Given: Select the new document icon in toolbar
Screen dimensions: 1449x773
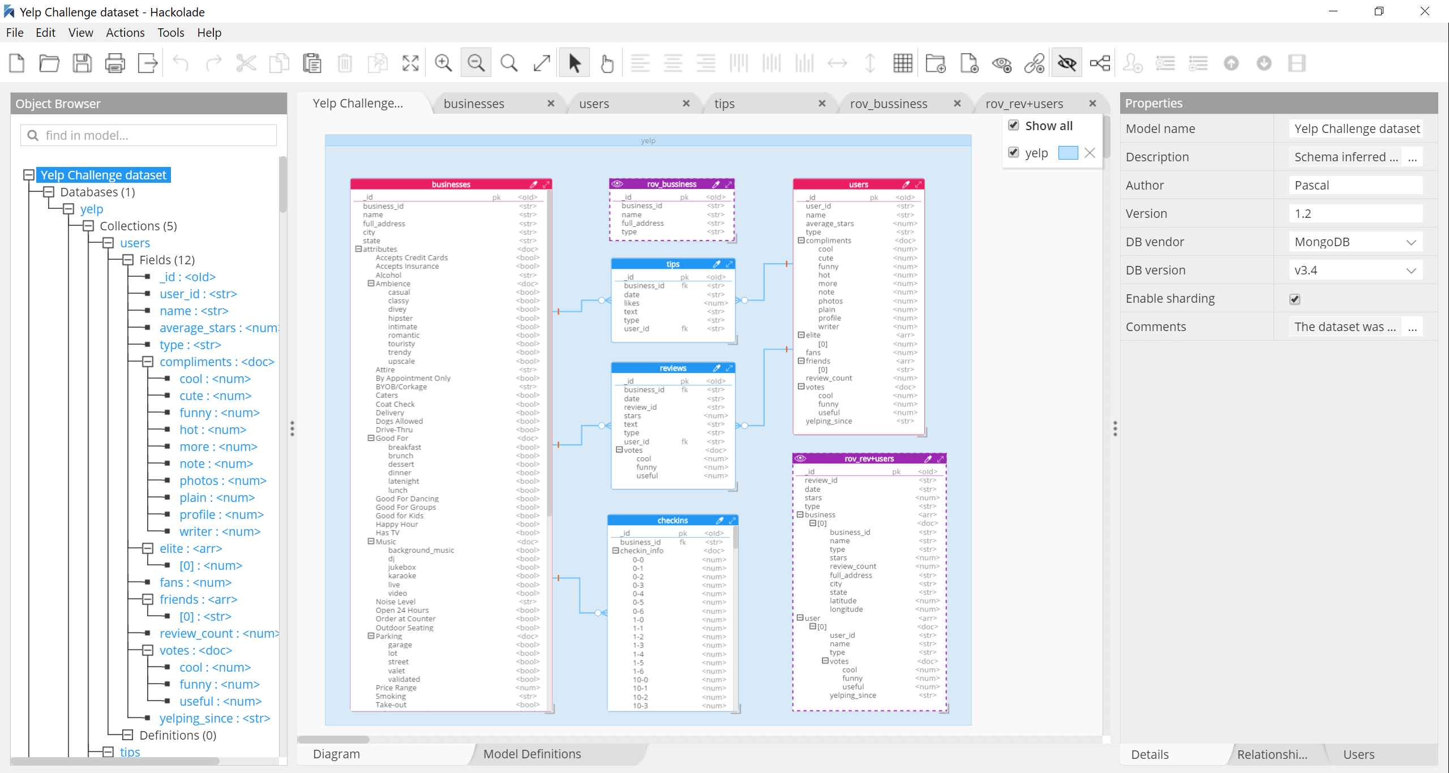Looking at the screenshot, I should click(x=18, y=63).
